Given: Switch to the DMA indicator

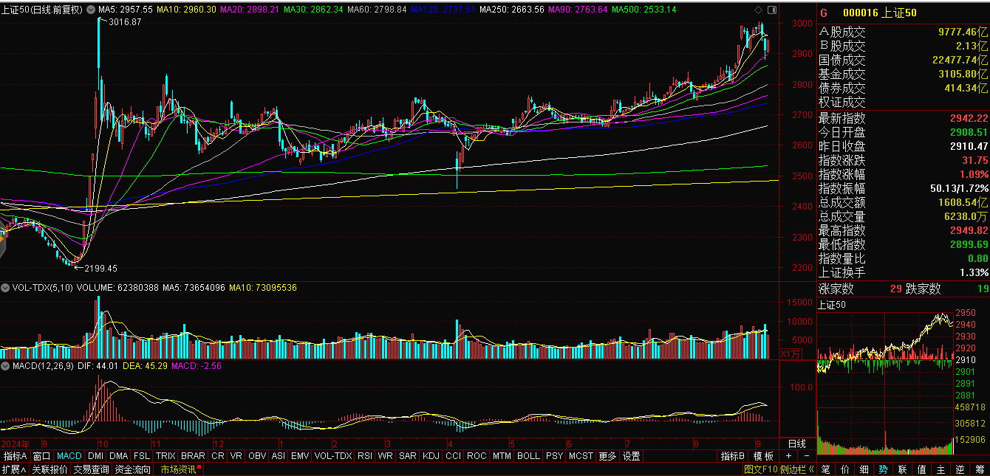Looking at the screenshot, I should click(x=119, y=456).
